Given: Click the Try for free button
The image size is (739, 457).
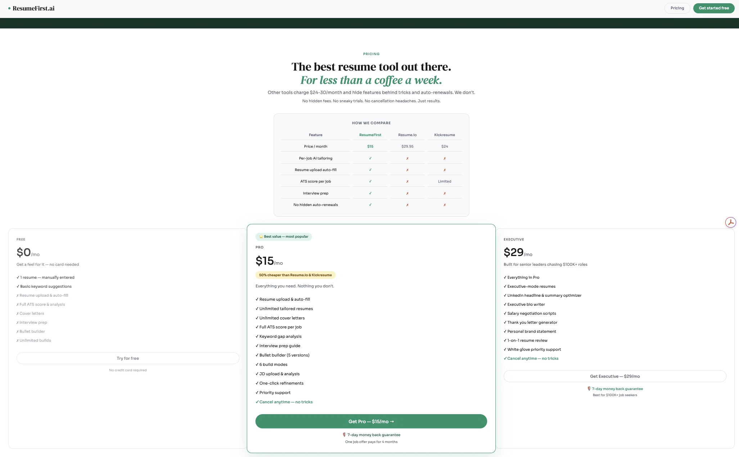Looking at the screenshot, I should (x=128, y=358).
